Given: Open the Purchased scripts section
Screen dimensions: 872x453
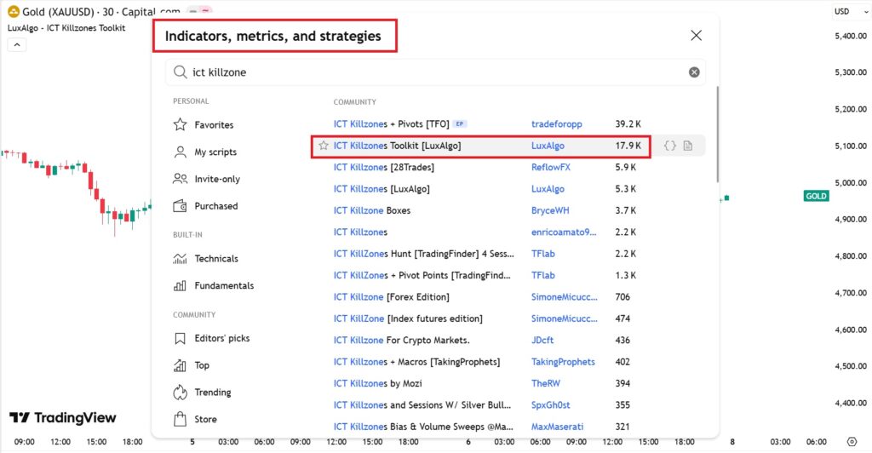Looking at the screenshot, I should click(215, 206).
